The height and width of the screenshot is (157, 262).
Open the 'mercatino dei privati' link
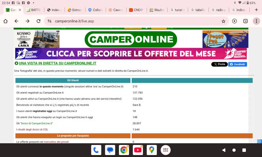56,142
